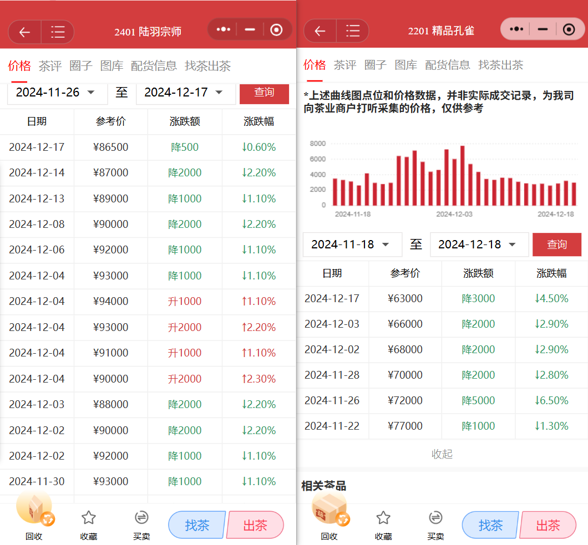Screen dimensions: 588x545
Task: Click price cell ¥87000
Action: coord(110,172)
